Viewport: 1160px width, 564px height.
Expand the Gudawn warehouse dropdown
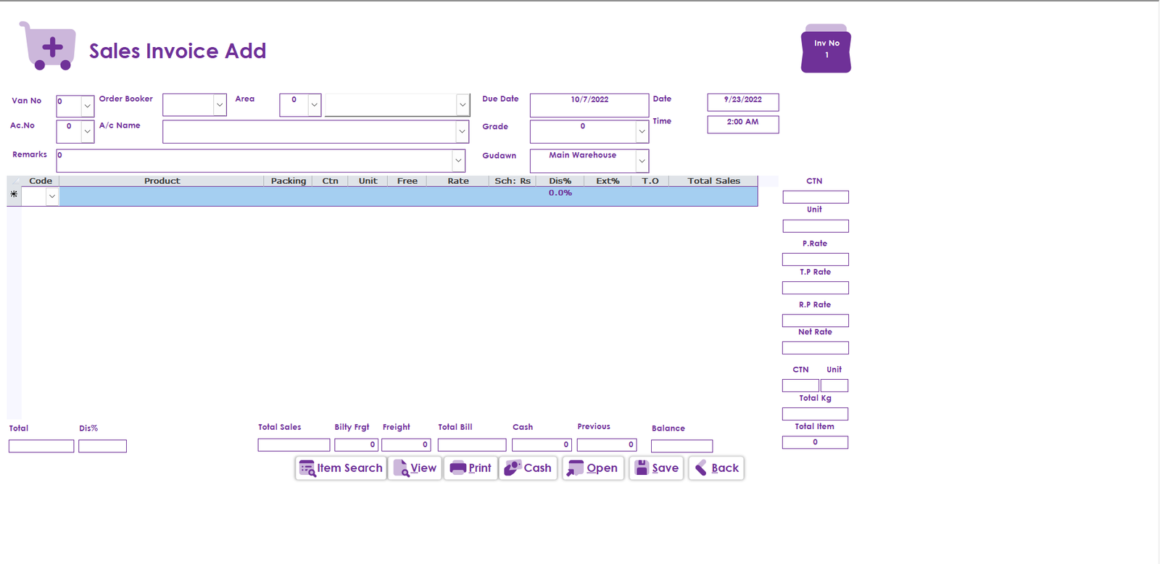coord(642,161)
